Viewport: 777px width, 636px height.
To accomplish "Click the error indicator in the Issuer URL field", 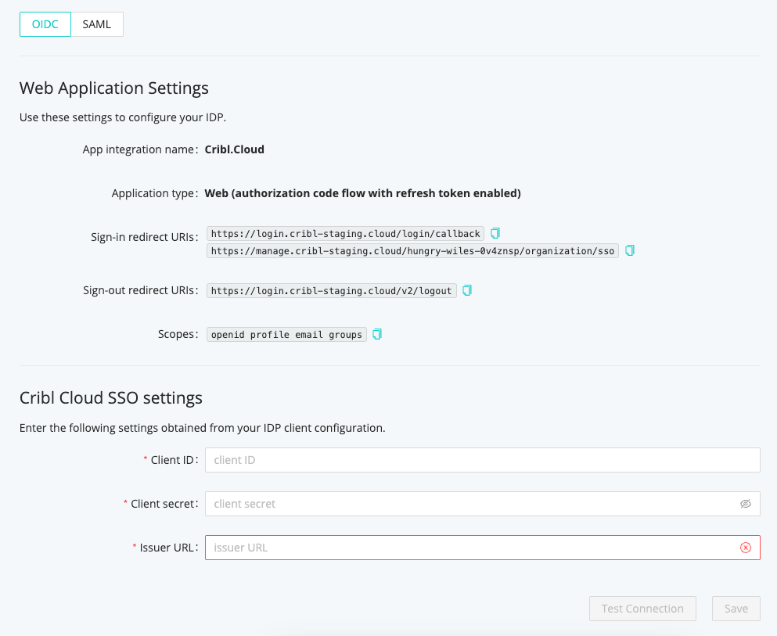I will (745, 548).
